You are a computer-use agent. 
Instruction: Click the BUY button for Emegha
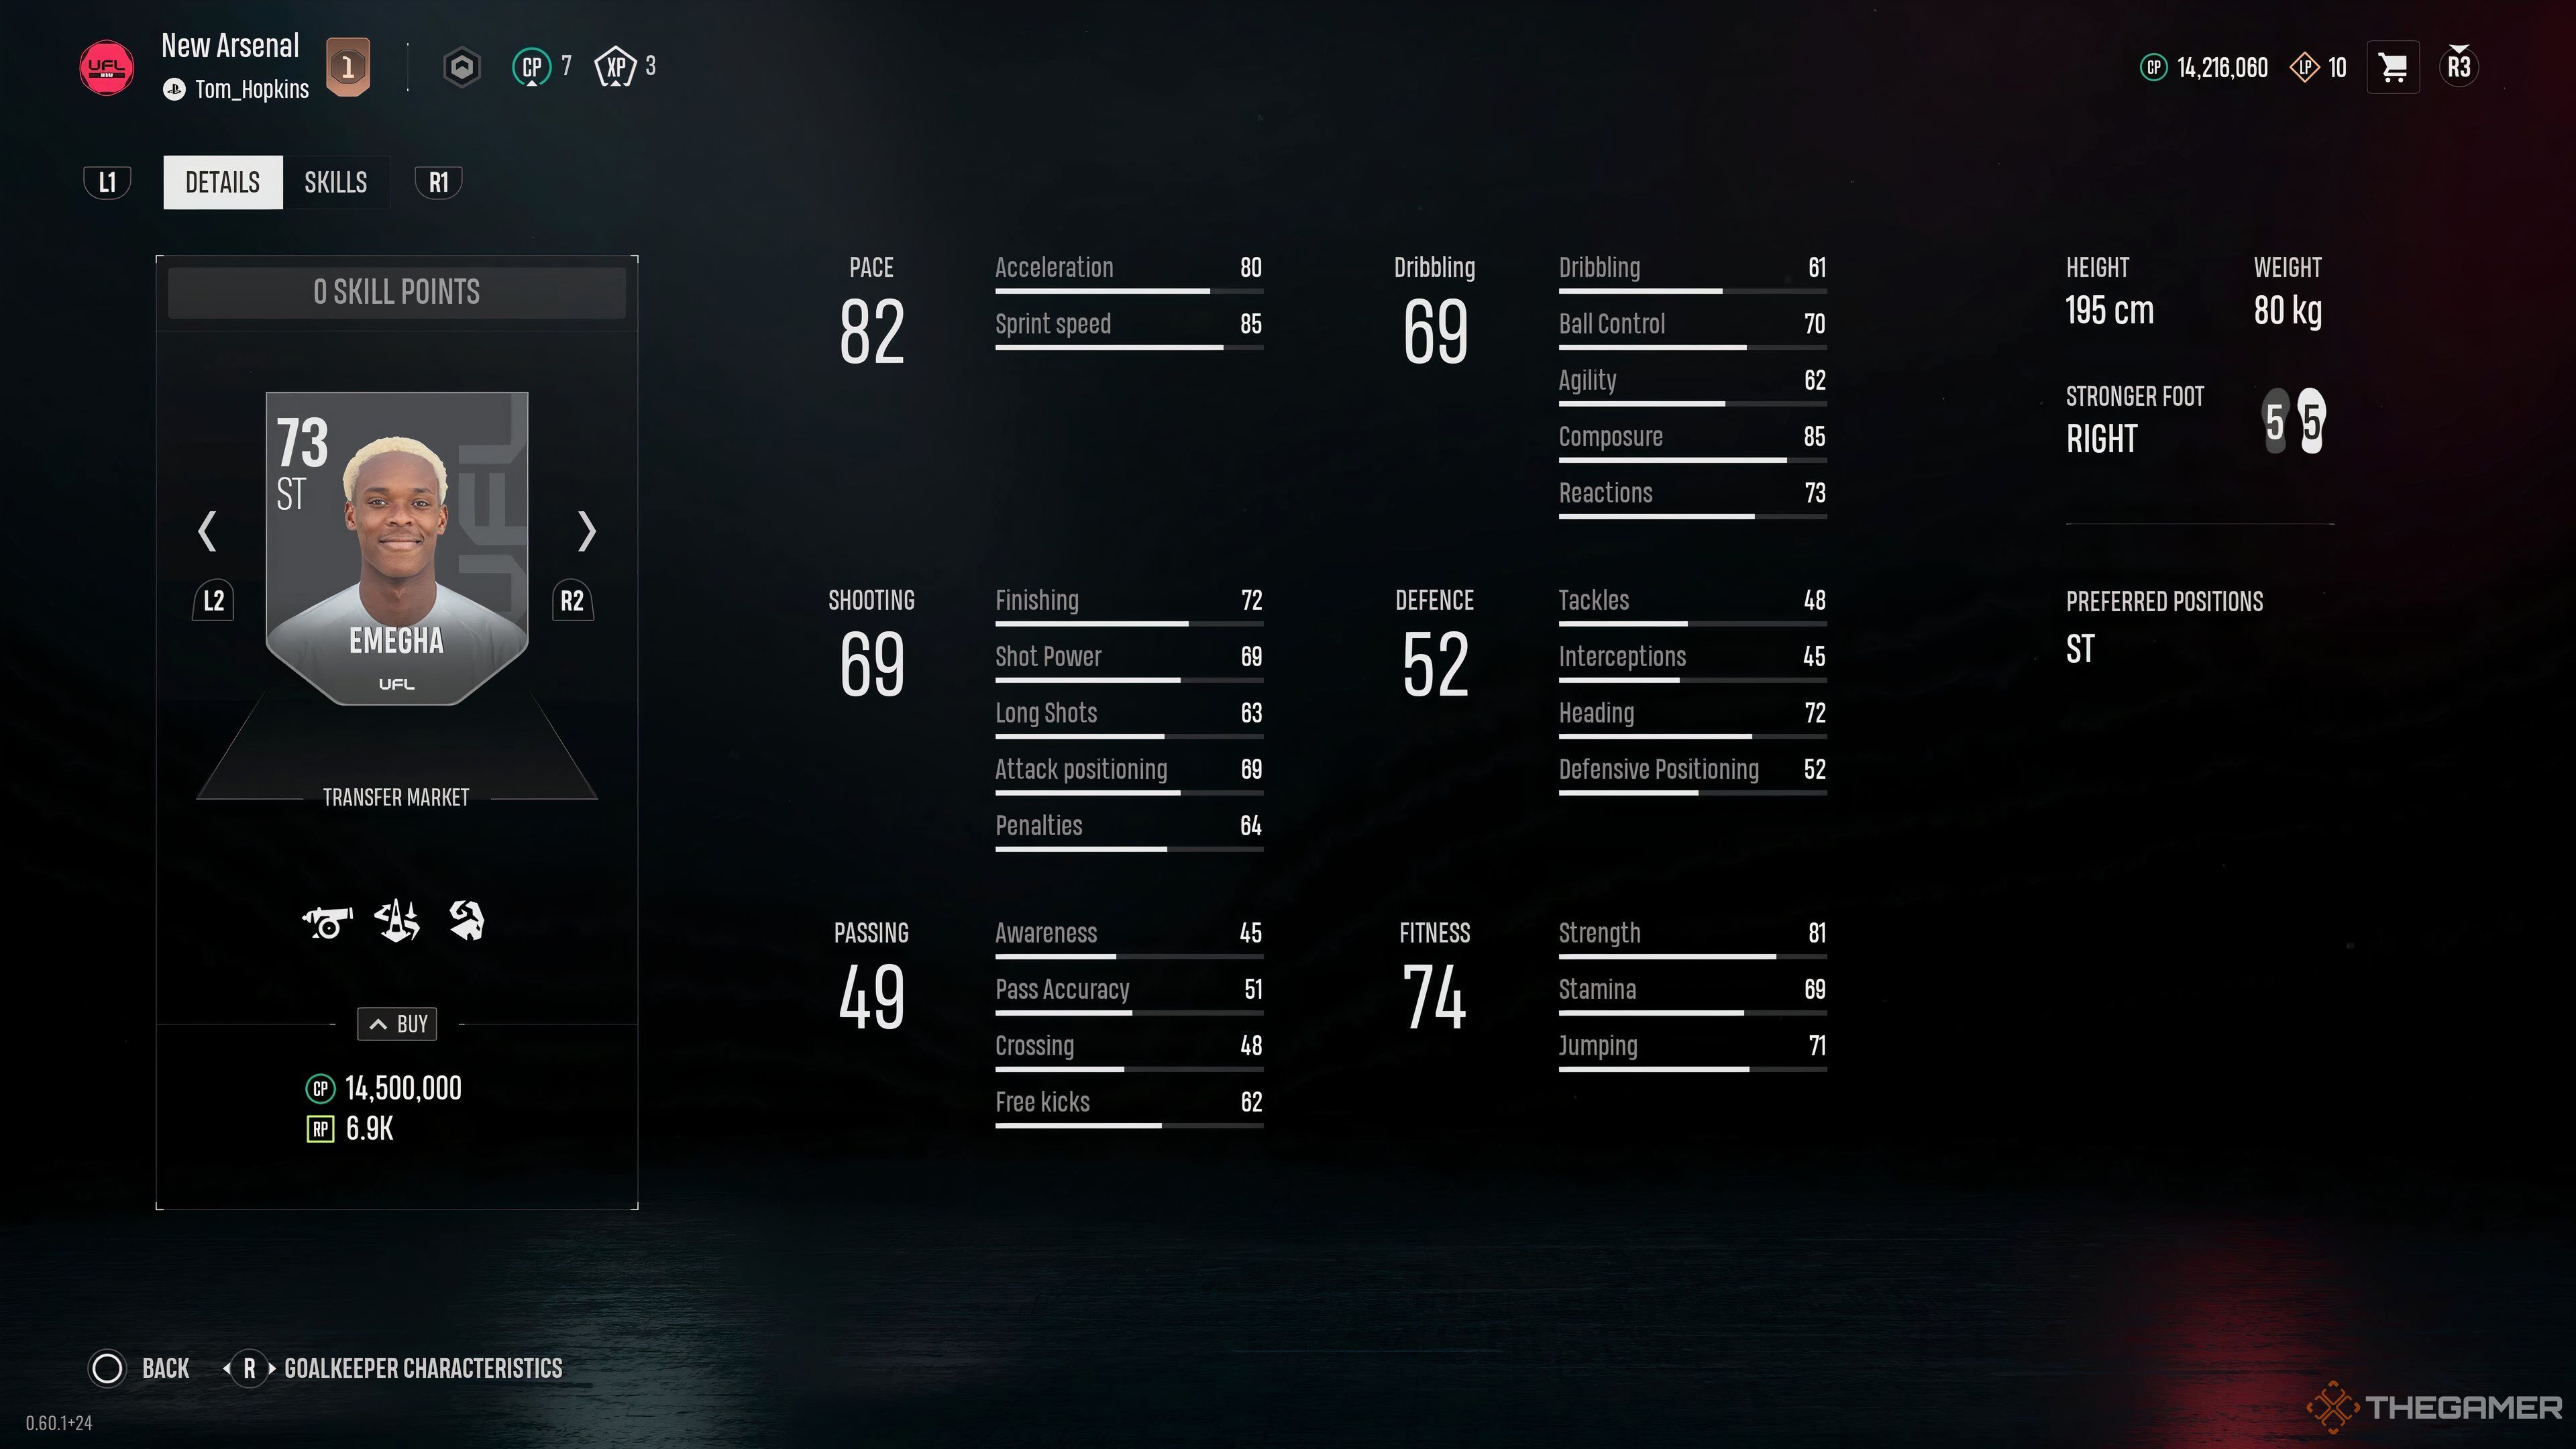pyautogui.click(x=396, y=1022)
